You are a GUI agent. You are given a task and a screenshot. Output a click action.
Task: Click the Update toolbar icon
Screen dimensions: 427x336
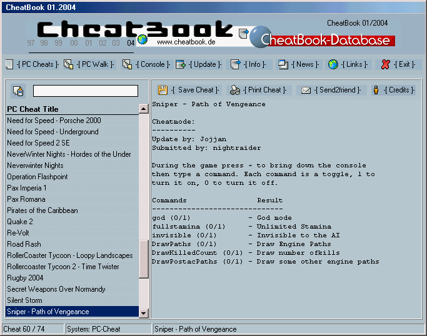tap(181, 64)
